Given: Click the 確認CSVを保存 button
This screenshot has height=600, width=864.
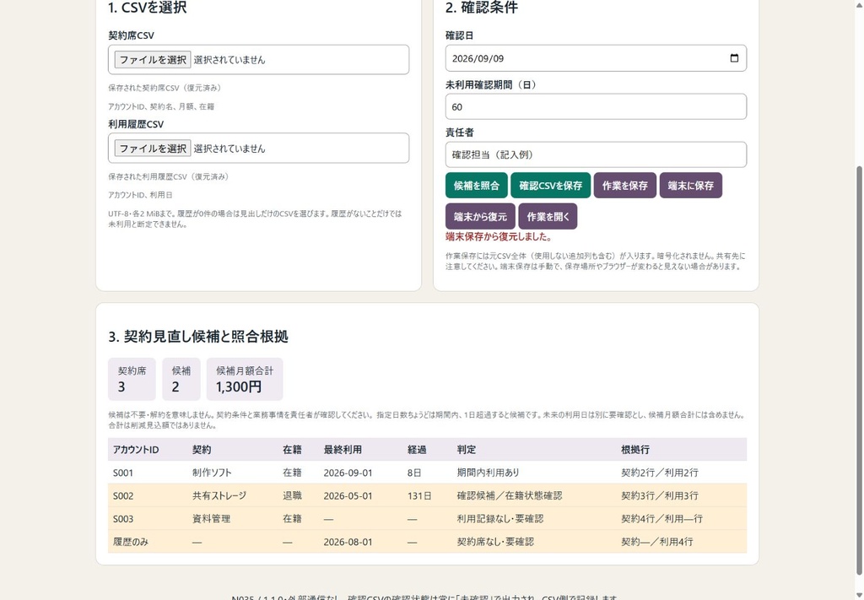Looking at the screenshot, I should (550, 186).
